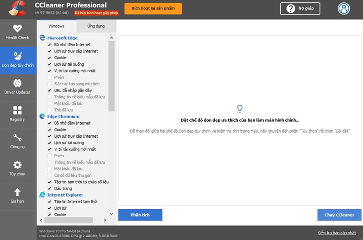Image resolution: width=363 pixels, height=240 pixels.
Task: Uncheck Edge Bộ nhớ đệm Internet
Action: point(49,44)
